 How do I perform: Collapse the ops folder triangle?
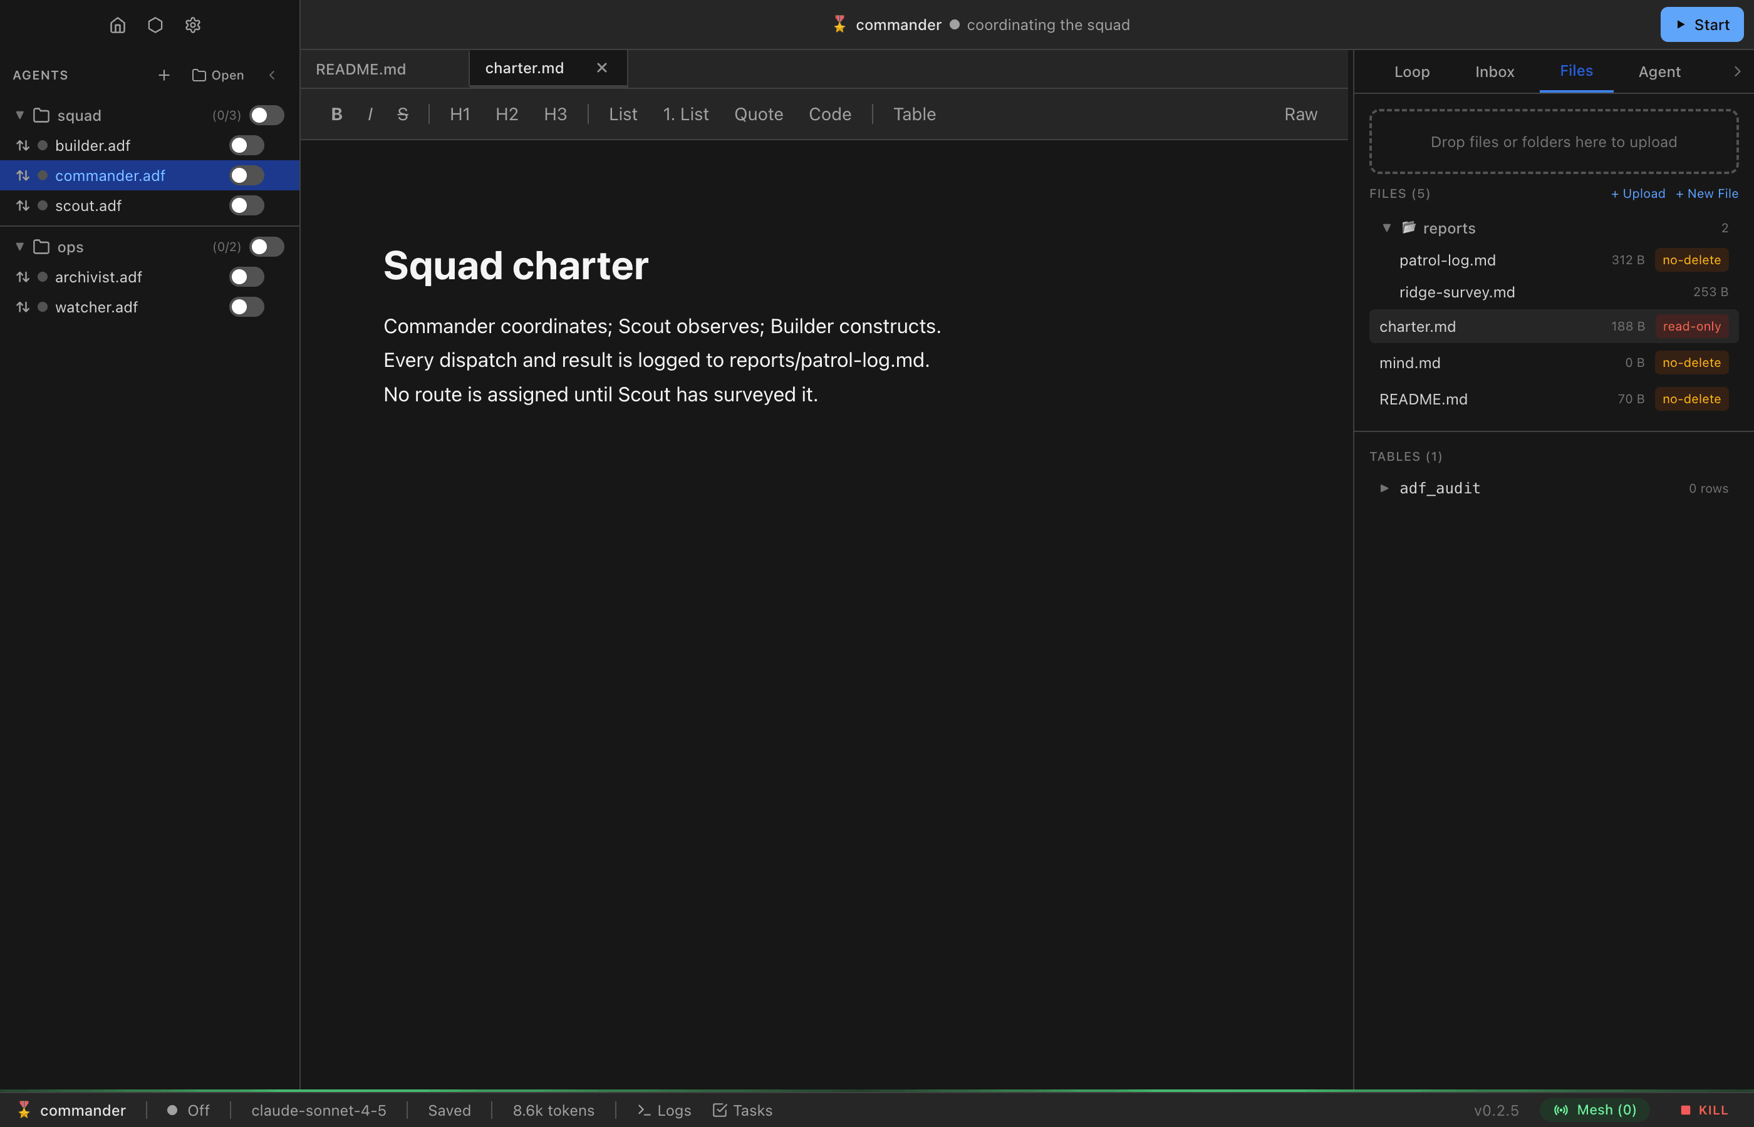click(x=20, y=247)
